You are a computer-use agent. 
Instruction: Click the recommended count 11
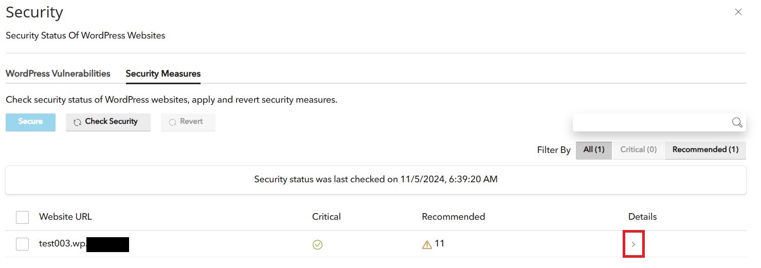pyautogui.click(x=440, y=244)
